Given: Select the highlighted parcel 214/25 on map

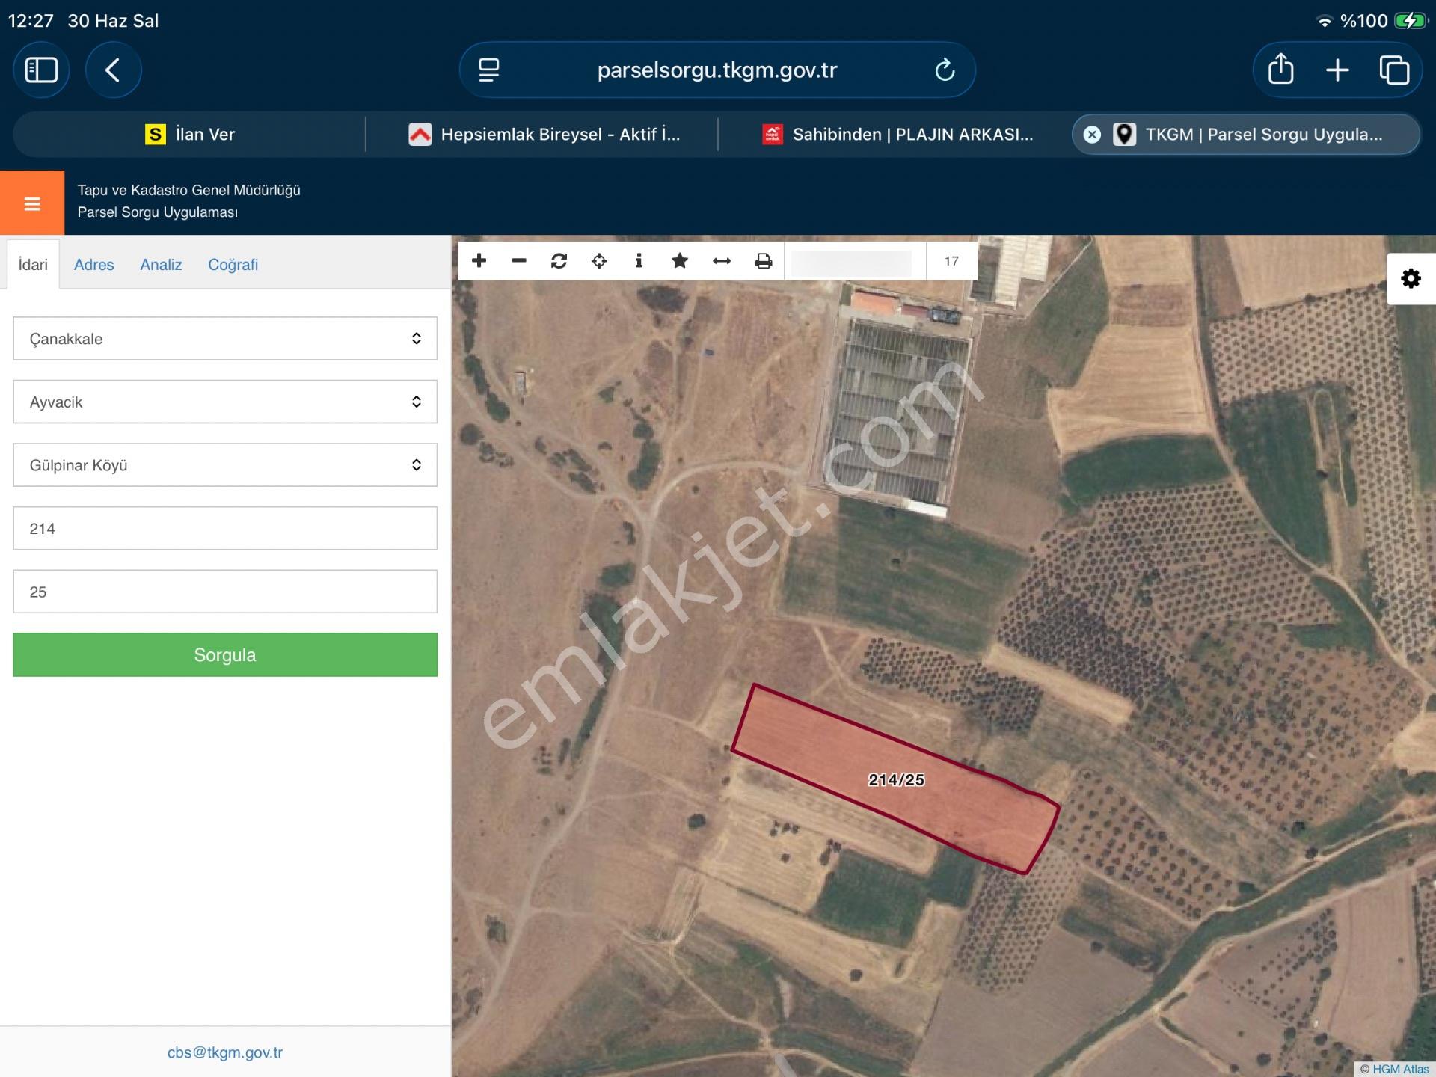Looking at the screenshot, I should pos(895,779).
